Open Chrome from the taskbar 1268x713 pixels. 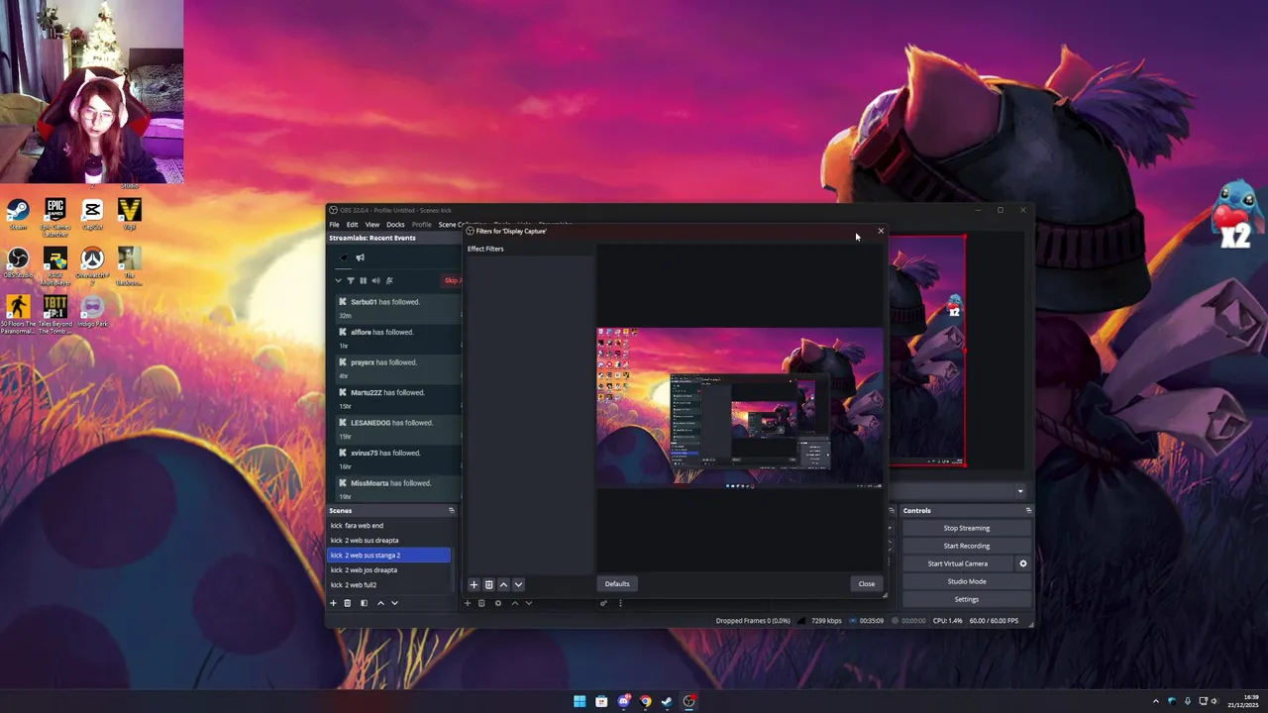pos(645,701)
